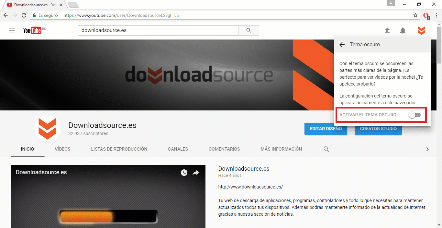Select the Downloadsource.es browser tab
Image resolution: width=442 pixels, height=228 pixels.
35,5
